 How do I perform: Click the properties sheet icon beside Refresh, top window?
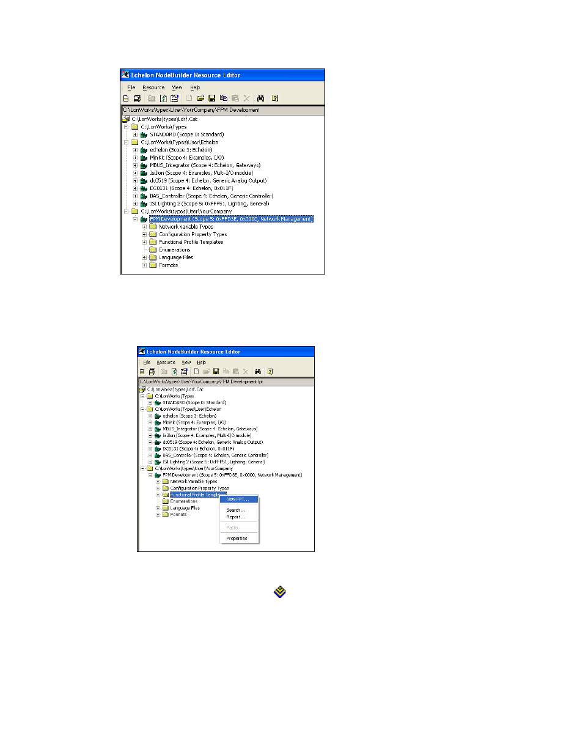click(175, 98)
